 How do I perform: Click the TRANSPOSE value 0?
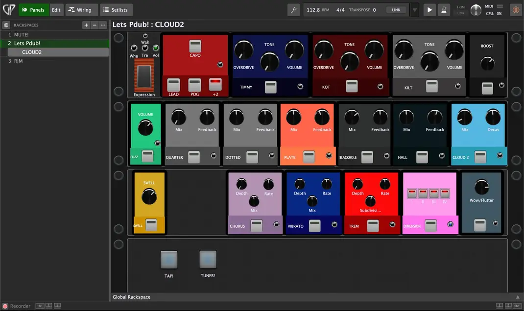[374, 10]
